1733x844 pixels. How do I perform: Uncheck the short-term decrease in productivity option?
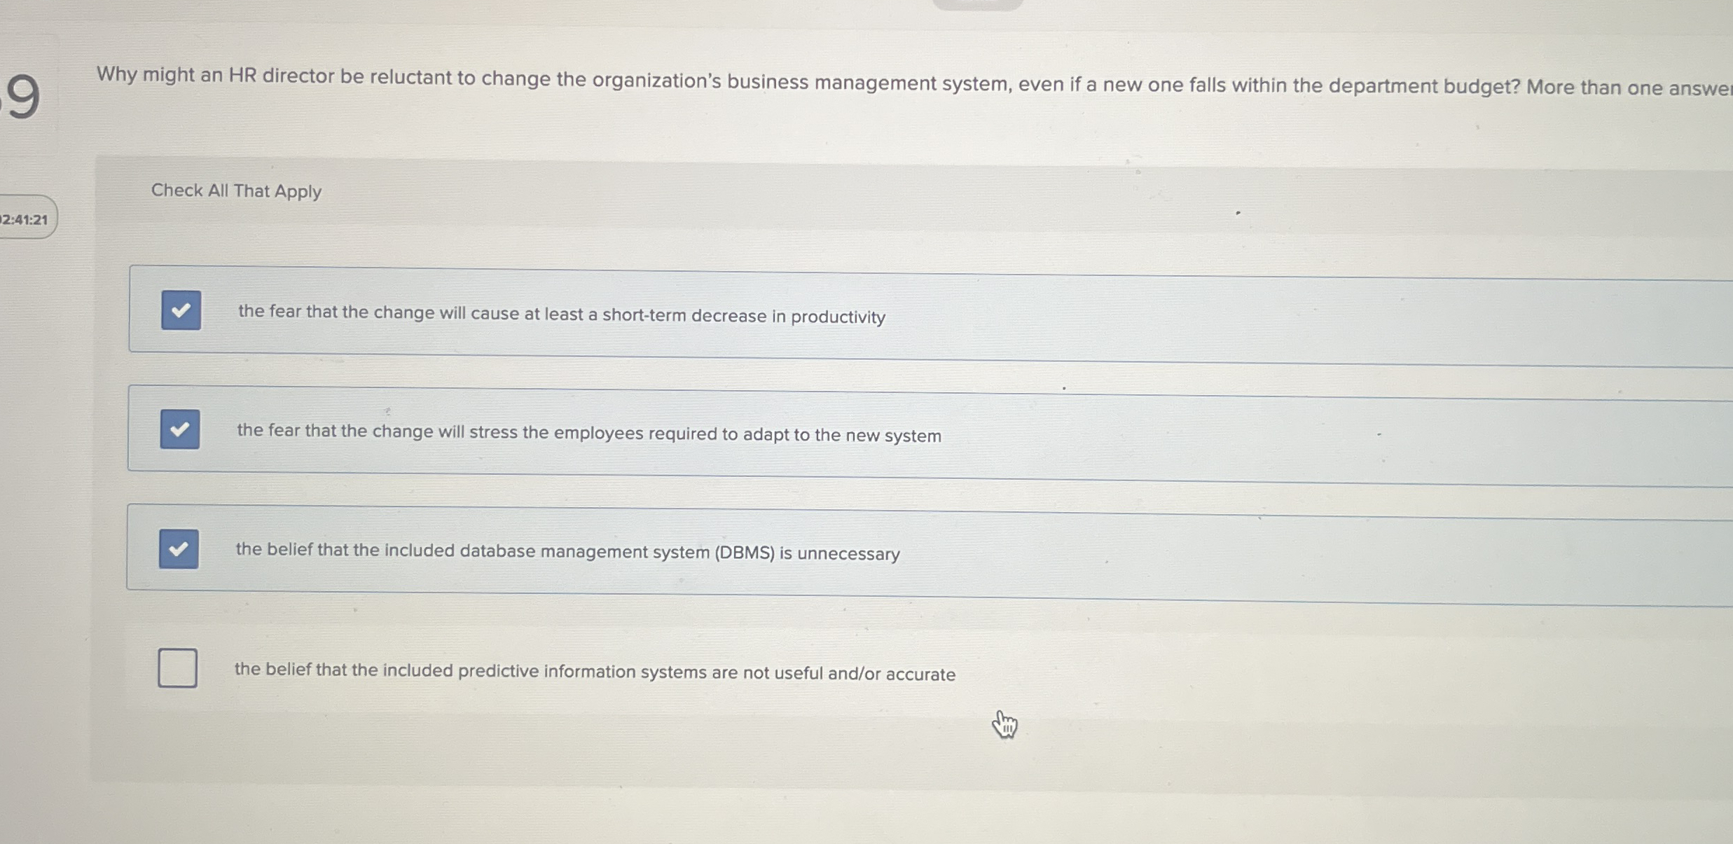pos(180,312)
